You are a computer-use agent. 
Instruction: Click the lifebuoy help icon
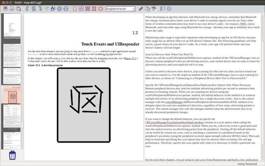[101, 9]
